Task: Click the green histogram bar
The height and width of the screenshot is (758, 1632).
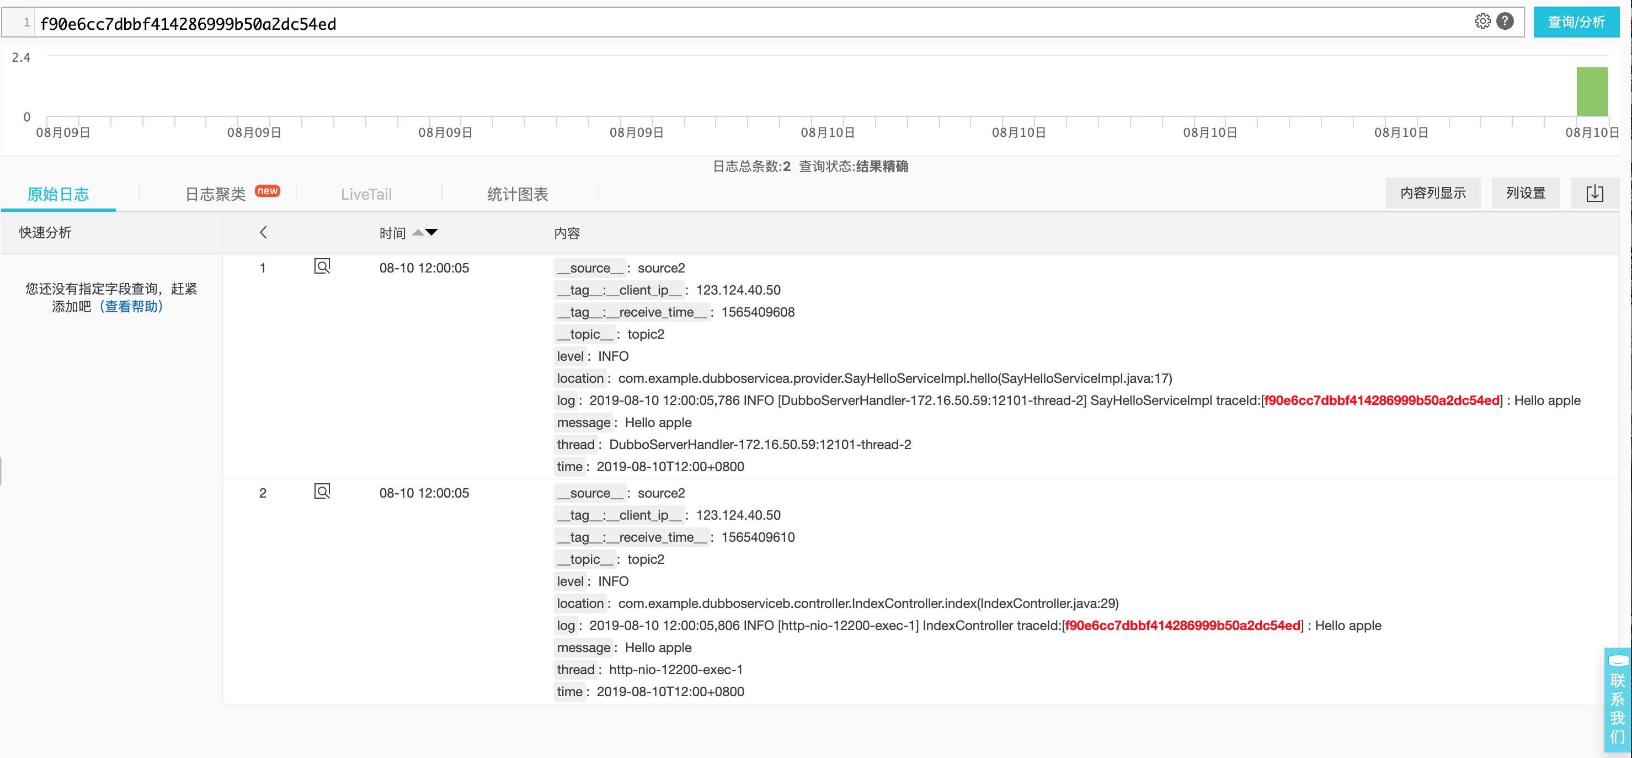Action: tap(1592, 92)
